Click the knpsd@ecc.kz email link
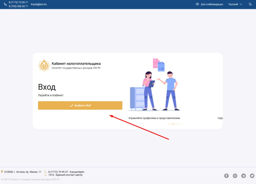This screenshot has width=256, height=184. tap(39, 4)
